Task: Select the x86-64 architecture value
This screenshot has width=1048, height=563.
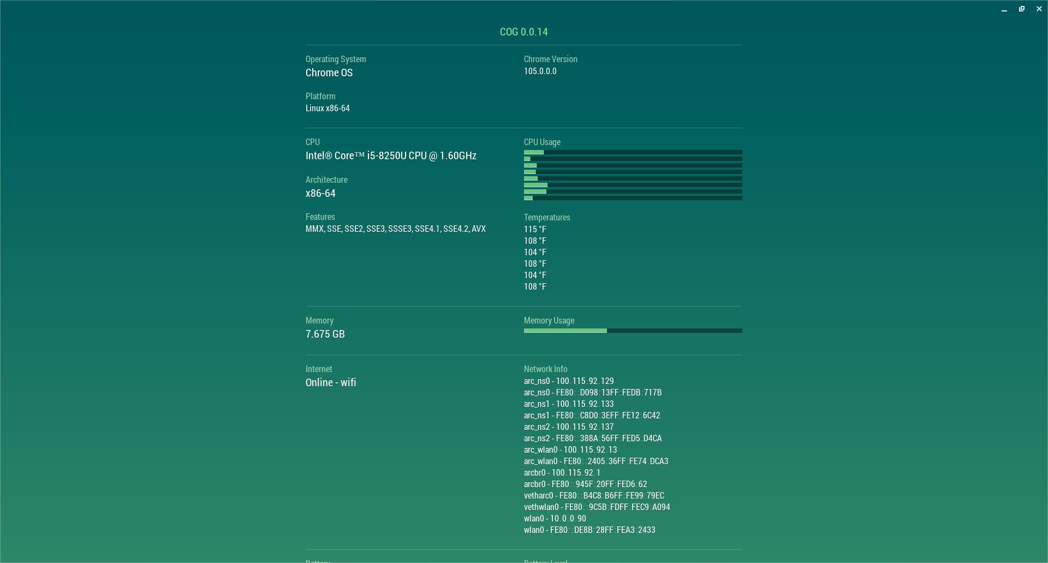Action: click(320, 193)
